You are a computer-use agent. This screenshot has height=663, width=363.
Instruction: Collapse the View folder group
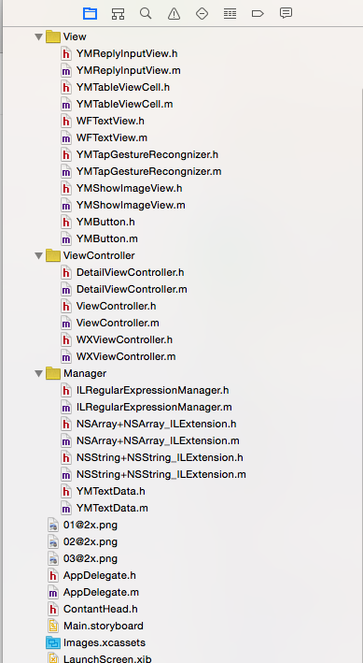point(39,37)
